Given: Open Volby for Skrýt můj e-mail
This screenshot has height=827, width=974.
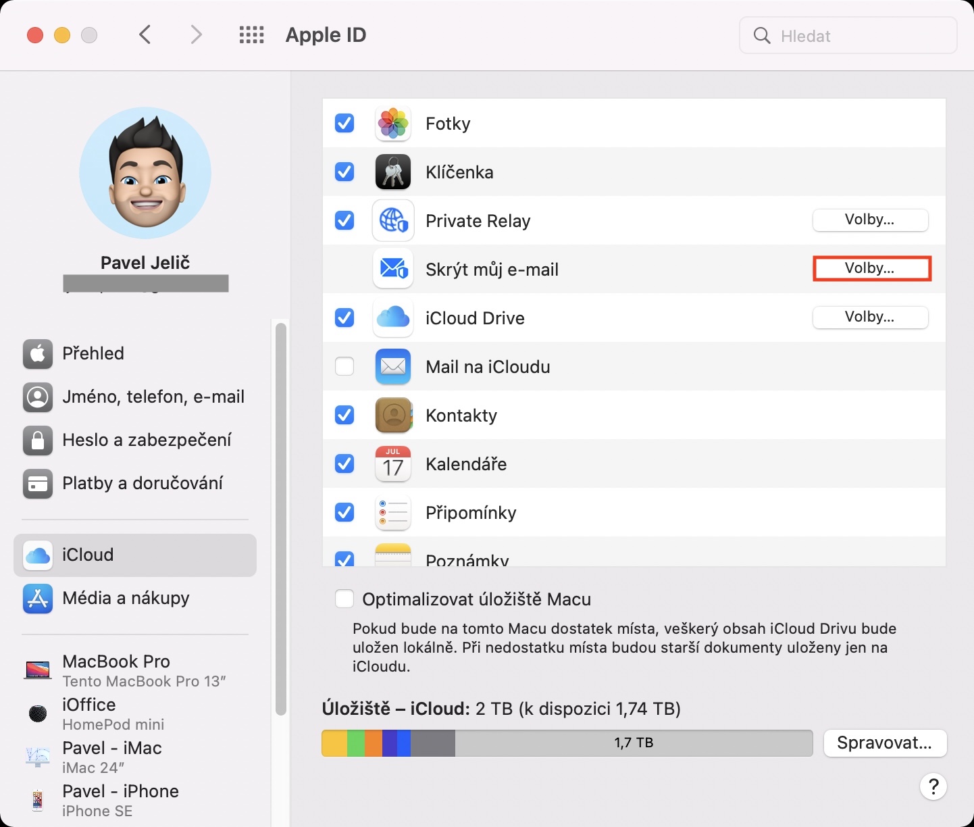Looking at the screenshot, I should pyautogui.click(x=870, y=269).
